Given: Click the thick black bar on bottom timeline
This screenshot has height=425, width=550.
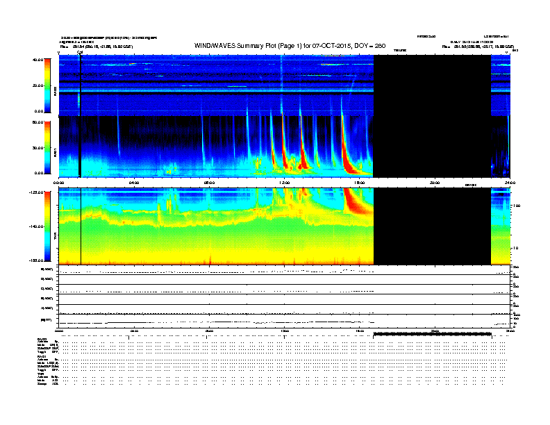Looking at the screenshot, I should pyautogui.click(x=432, y=335).
